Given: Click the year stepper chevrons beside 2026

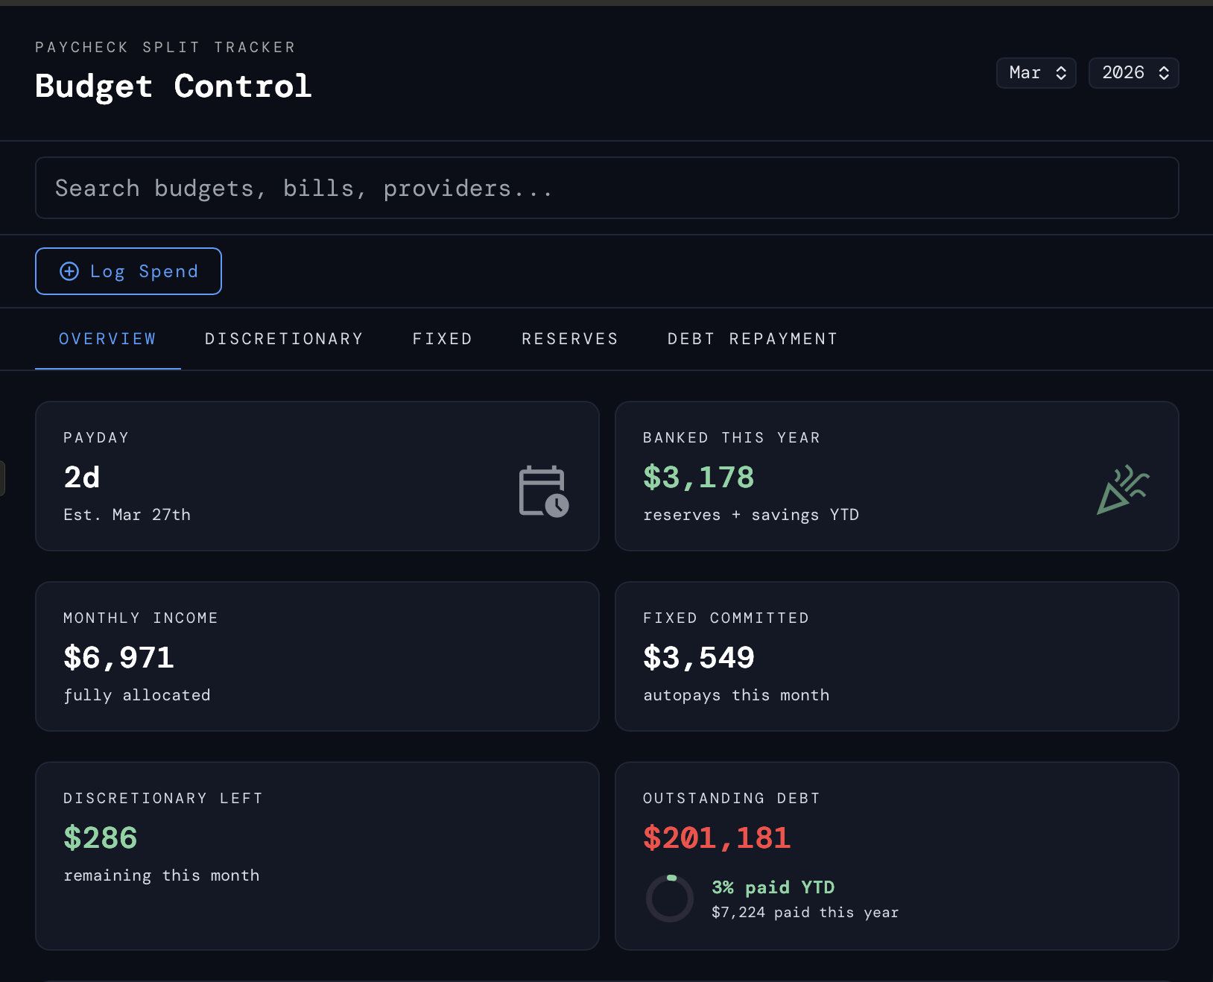Looking at the screenshot, I should point(1162,72).
